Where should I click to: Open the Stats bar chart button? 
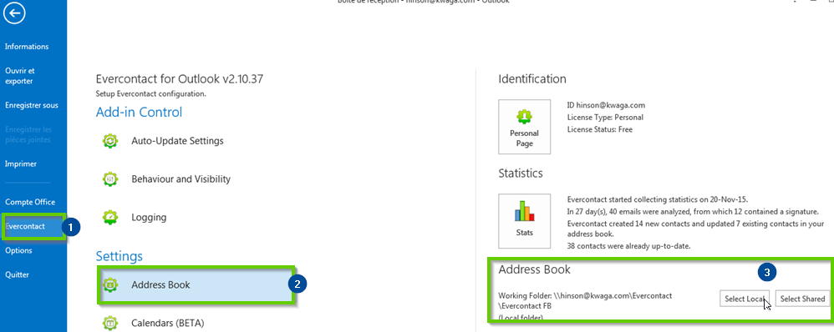(525, 221)
